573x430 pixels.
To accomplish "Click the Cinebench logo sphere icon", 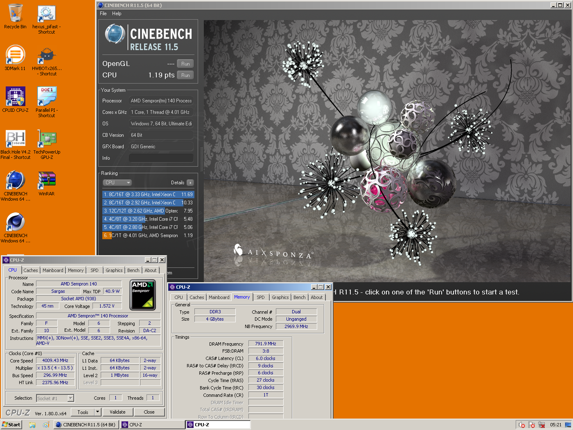I will point(115,34).
